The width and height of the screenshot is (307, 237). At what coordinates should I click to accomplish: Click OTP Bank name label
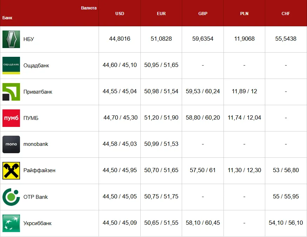coord(35,197)
